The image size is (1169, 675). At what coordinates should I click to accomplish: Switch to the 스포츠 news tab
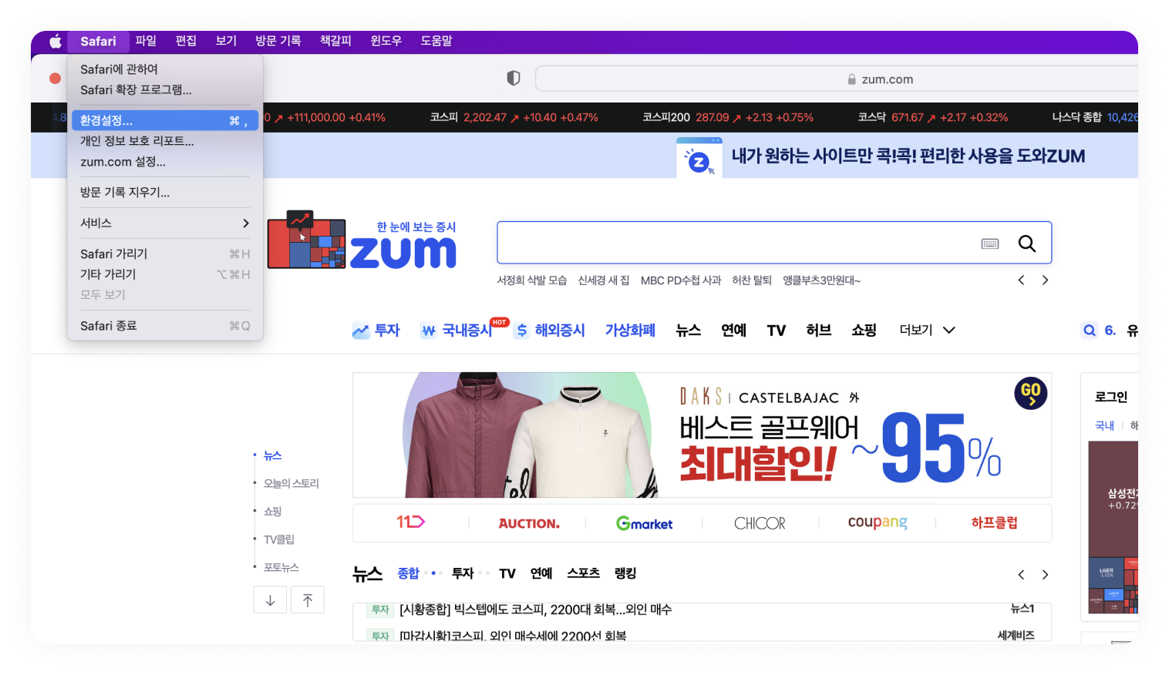(x=582, y=573)
